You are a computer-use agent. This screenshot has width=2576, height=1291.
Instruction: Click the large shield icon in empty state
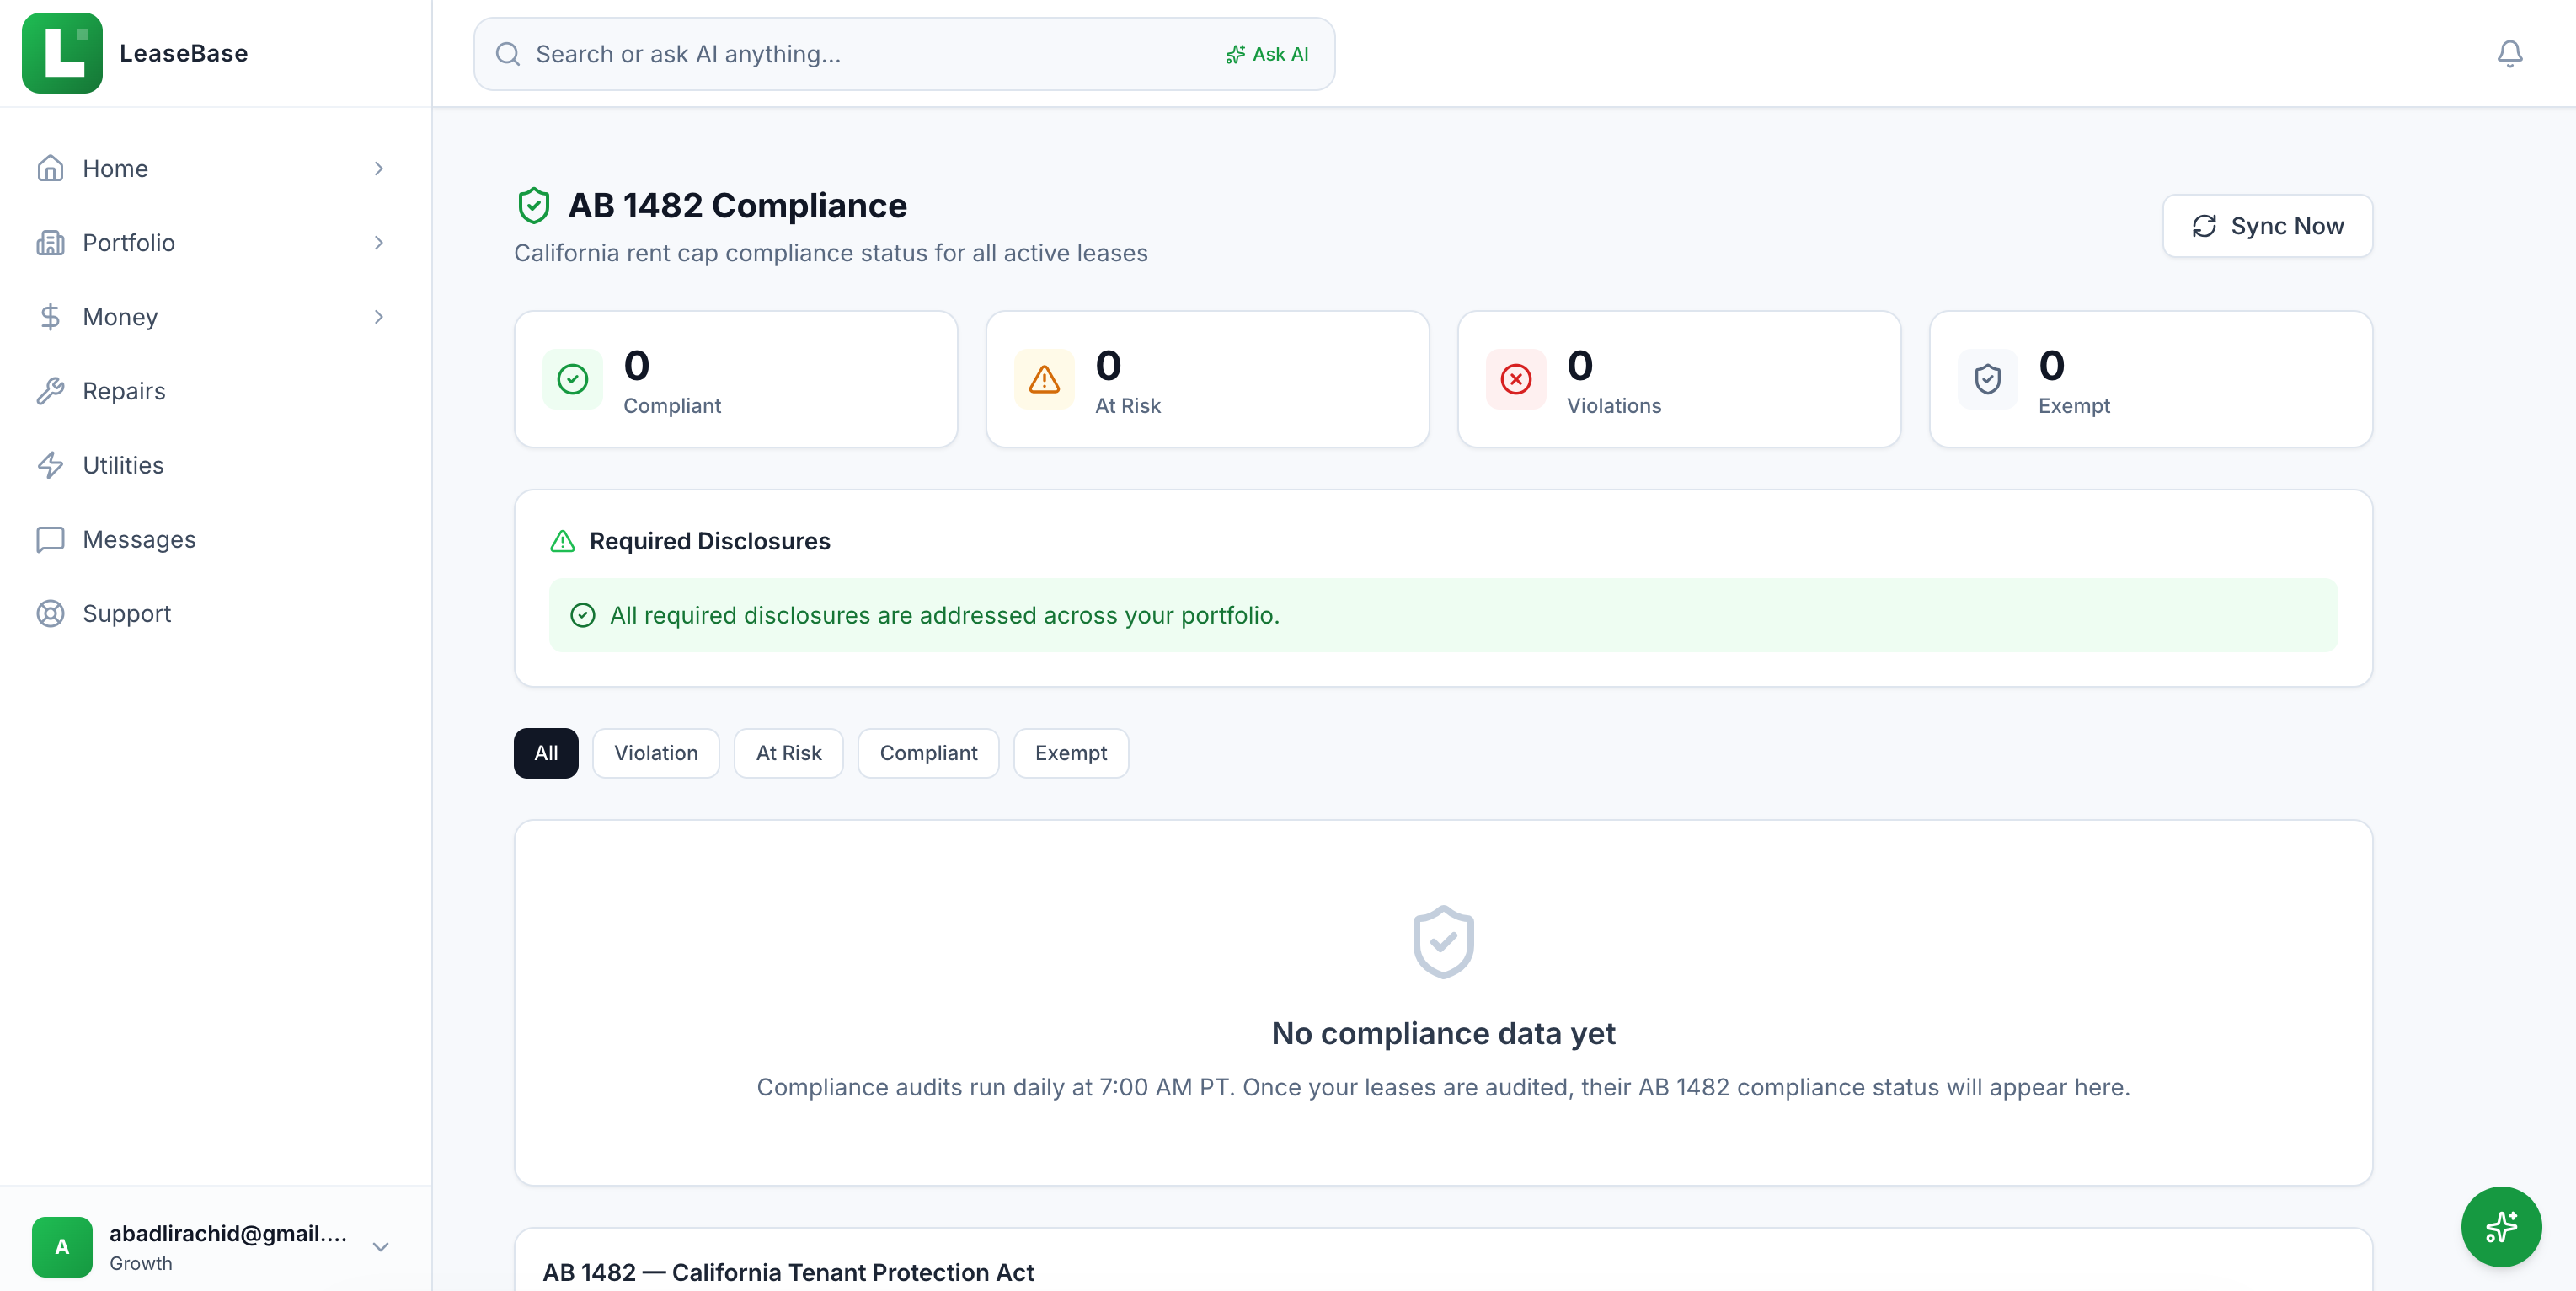(1443, 942)
